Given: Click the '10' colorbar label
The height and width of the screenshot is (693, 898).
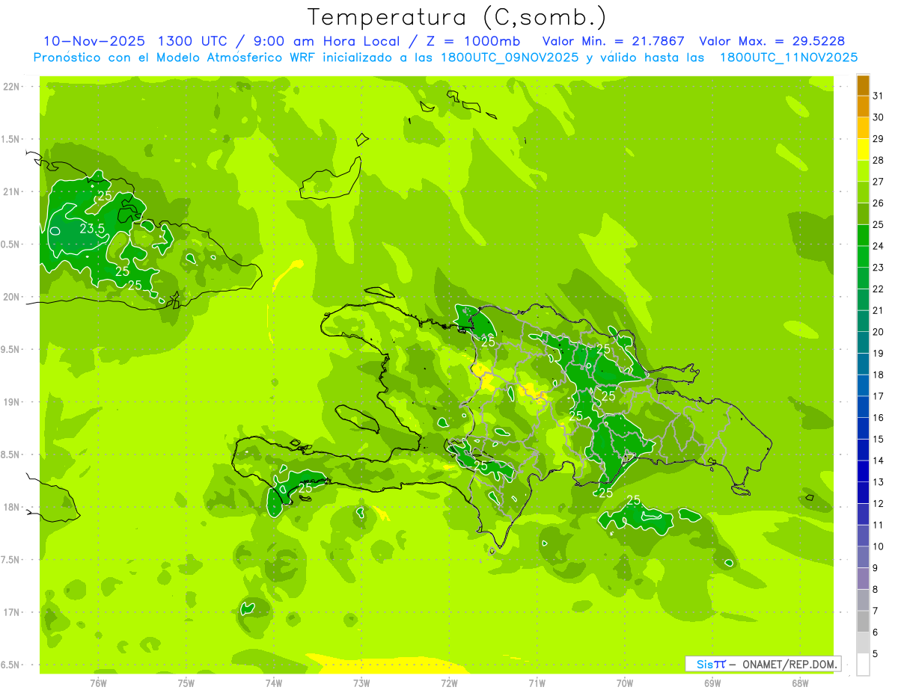Looking at the screenshot, I should [x=879, y=546].
